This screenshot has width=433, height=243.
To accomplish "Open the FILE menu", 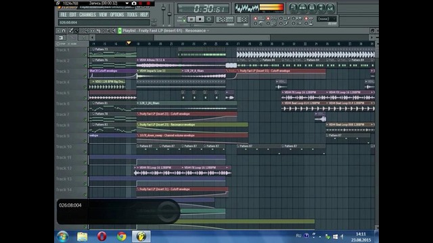I will (64, 15).
